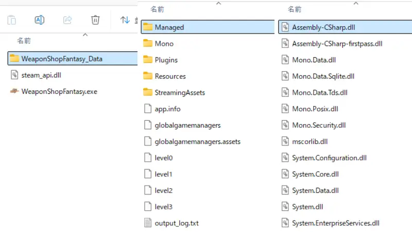This screenshot has width=412, height=232.
Task: Select the System.EnterpriseServices.dll file
Action: click(x=335, y=223)
